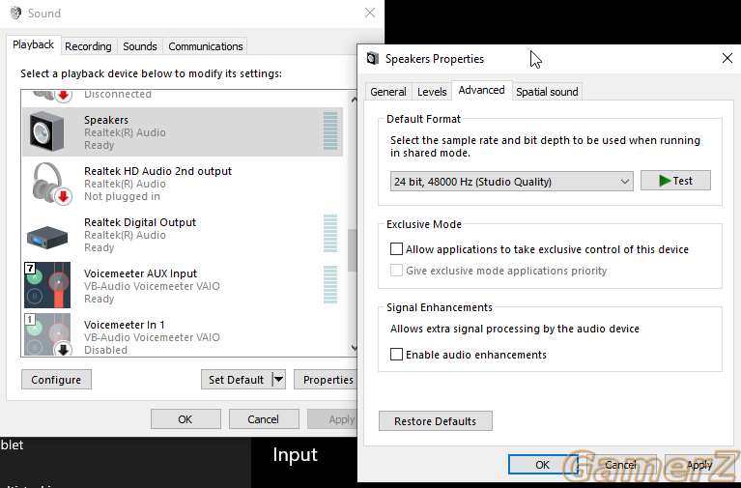Click the playback list scrollbar thumb
Viewport: 741px width, 488px height.
352,250
